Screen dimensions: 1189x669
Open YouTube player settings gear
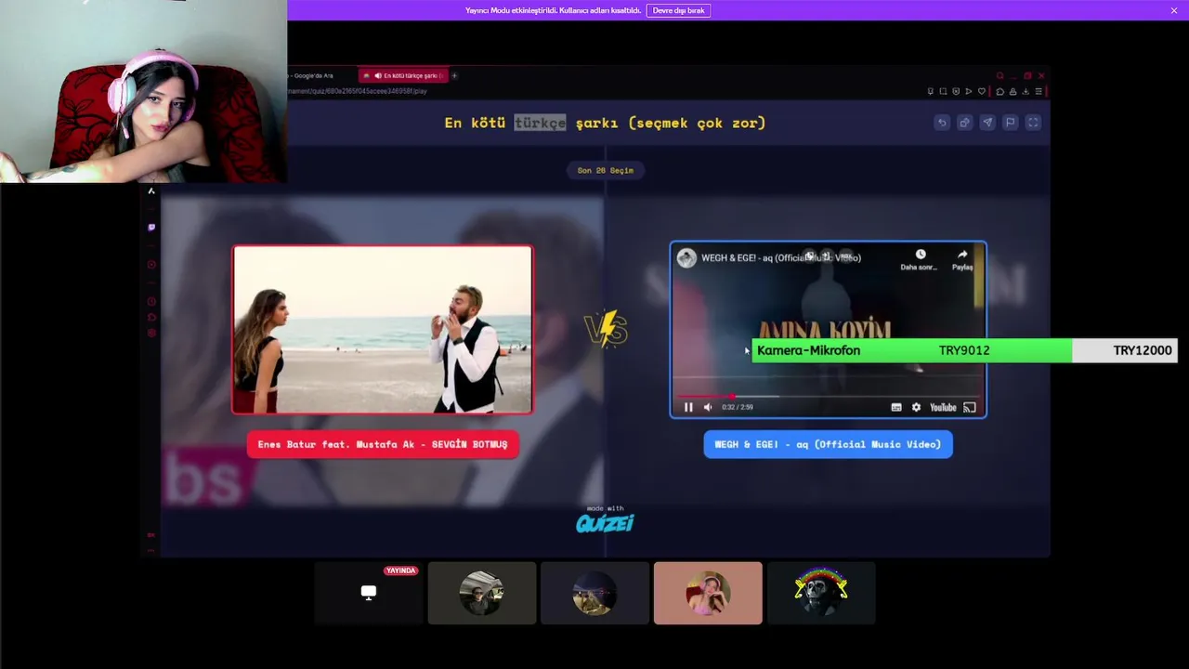tap(916, 407)
